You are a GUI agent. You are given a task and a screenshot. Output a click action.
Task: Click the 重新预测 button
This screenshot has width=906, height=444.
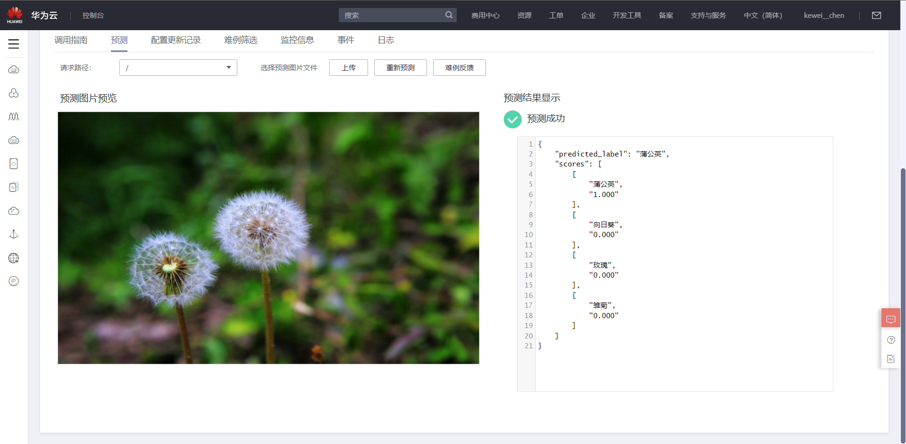point(401,68)
